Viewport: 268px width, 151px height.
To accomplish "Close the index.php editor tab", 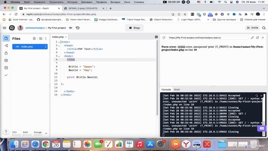I will pyautogui.click(x=66, y=37).
